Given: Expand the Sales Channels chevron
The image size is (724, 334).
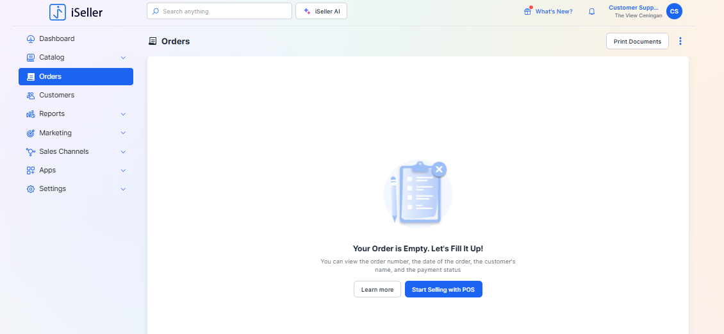Looking at the screenshot, I should coord(123,152).
